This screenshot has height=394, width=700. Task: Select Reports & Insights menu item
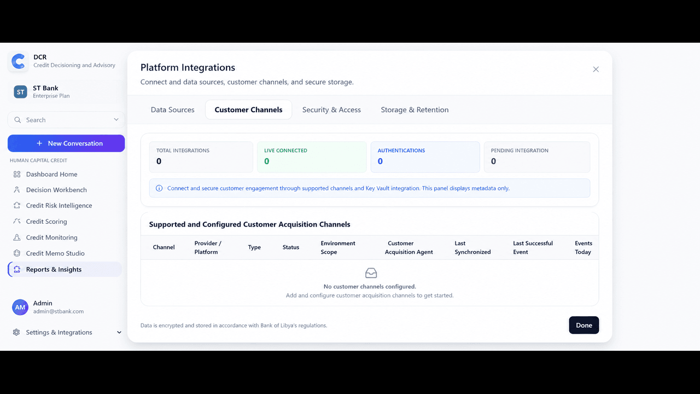[x=65, y=269]
